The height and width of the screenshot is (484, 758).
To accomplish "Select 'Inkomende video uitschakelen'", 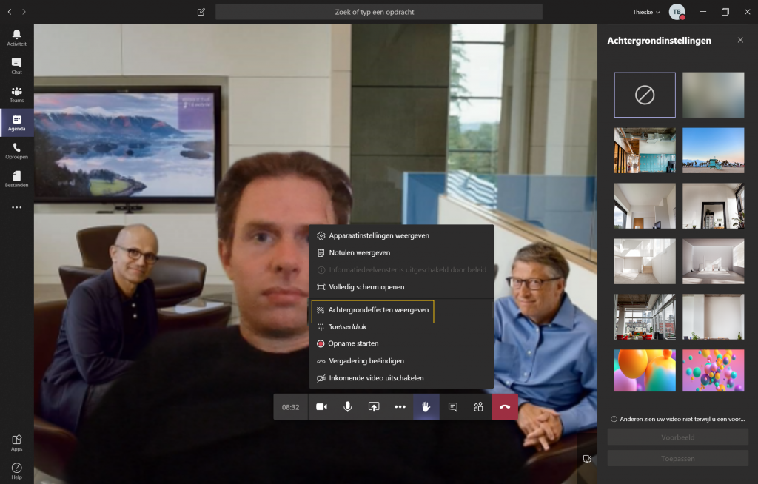I will (401, 378).
